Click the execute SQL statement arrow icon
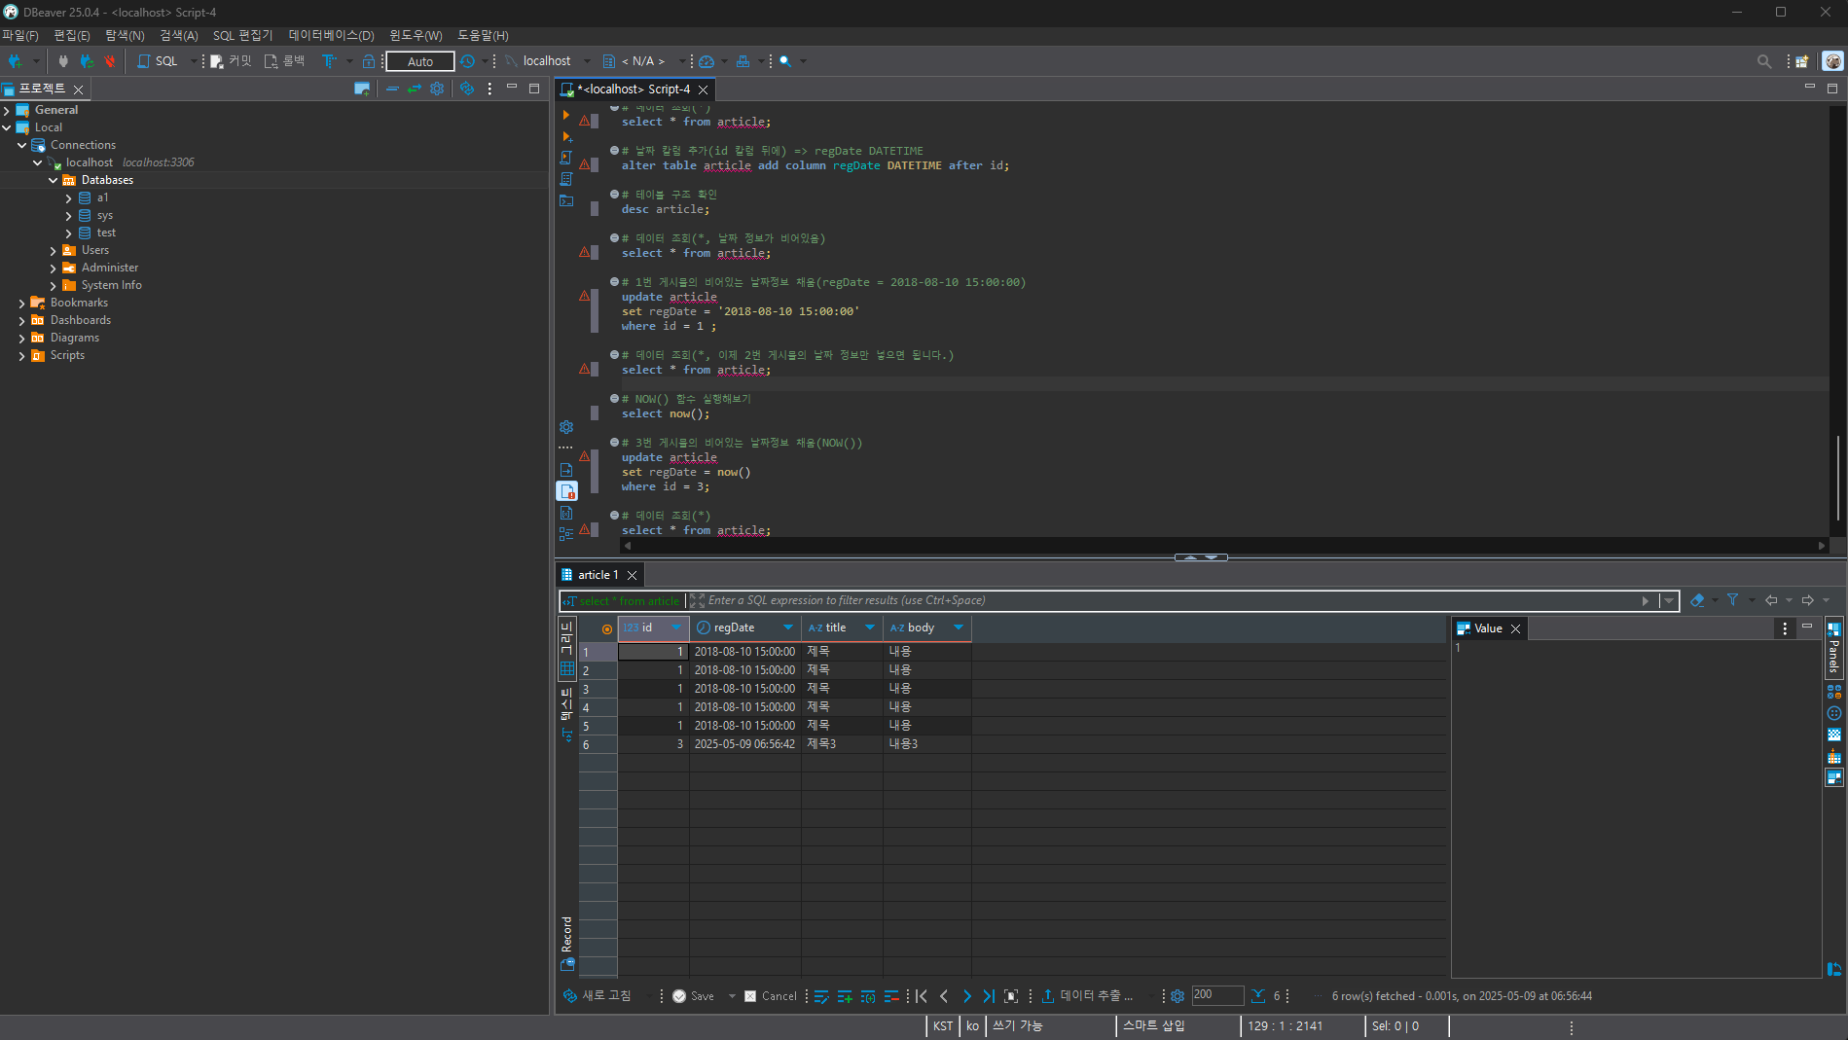This screenshot has width=1848, height=1040. click(x=566, y=115)
